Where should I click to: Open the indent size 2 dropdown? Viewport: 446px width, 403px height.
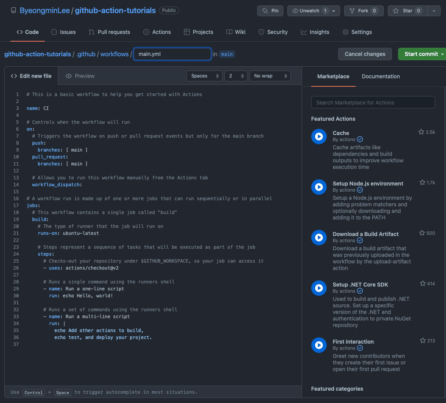[x=236, y=76]
